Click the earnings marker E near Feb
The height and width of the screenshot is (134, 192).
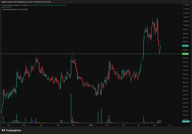[108, 122]
